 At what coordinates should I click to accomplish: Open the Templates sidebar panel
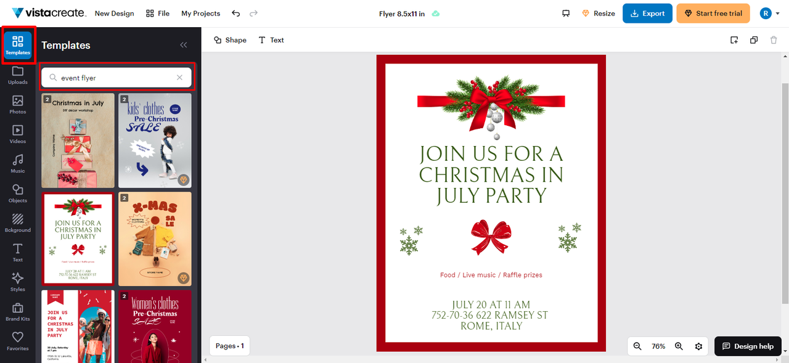tap(18, 45)
